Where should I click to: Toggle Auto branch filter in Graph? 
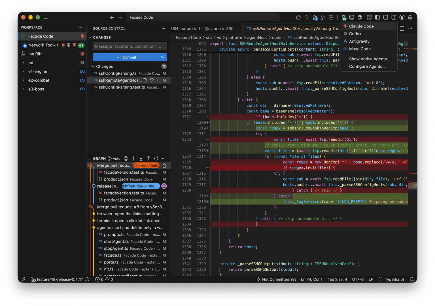point(114,159)
